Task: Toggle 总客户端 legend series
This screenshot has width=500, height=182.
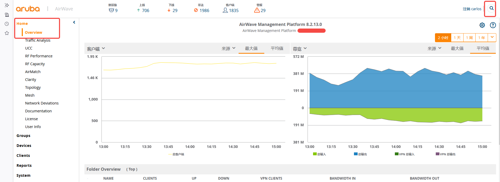Action: point(176,154)
